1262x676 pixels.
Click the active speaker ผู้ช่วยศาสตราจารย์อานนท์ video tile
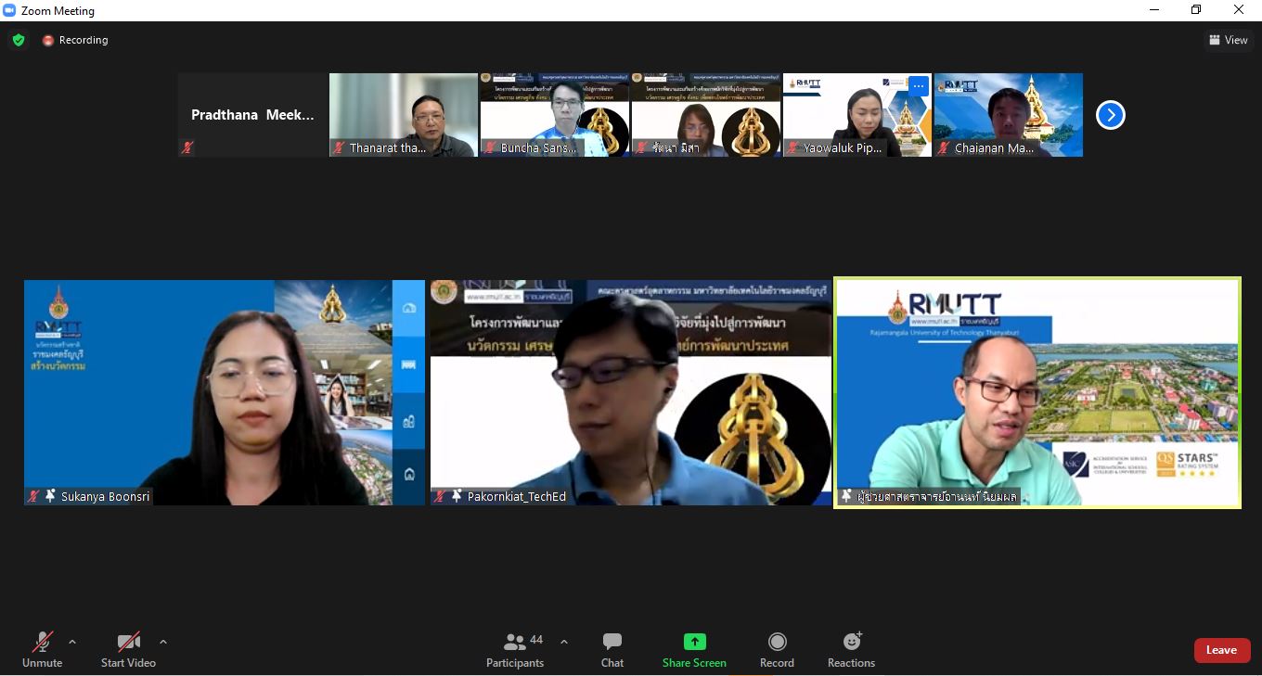coord(1037,393)
